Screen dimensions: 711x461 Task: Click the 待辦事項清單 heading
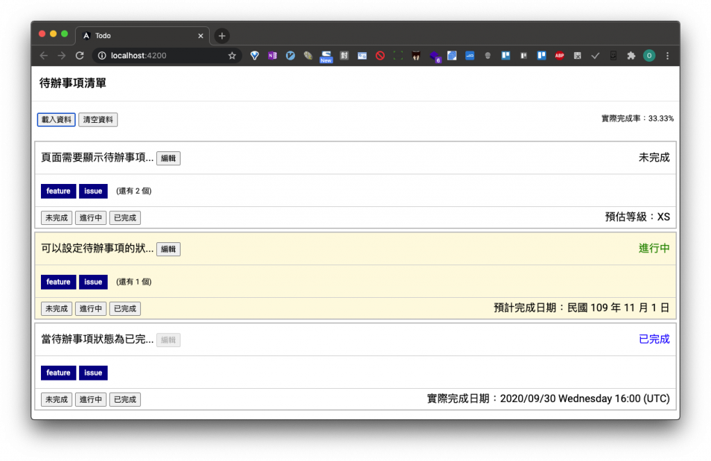click(72, 83)
